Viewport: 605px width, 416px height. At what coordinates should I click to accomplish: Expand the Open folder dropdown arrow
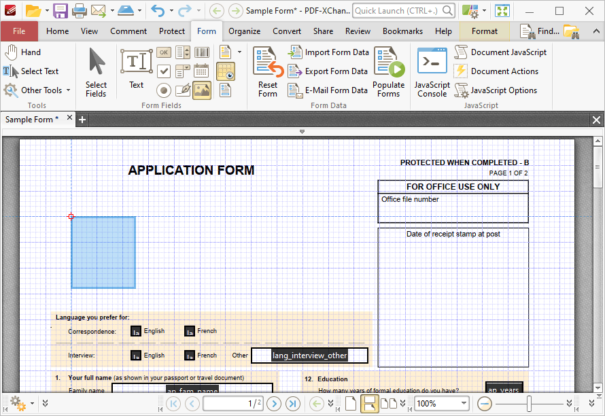tap(47, 11)
